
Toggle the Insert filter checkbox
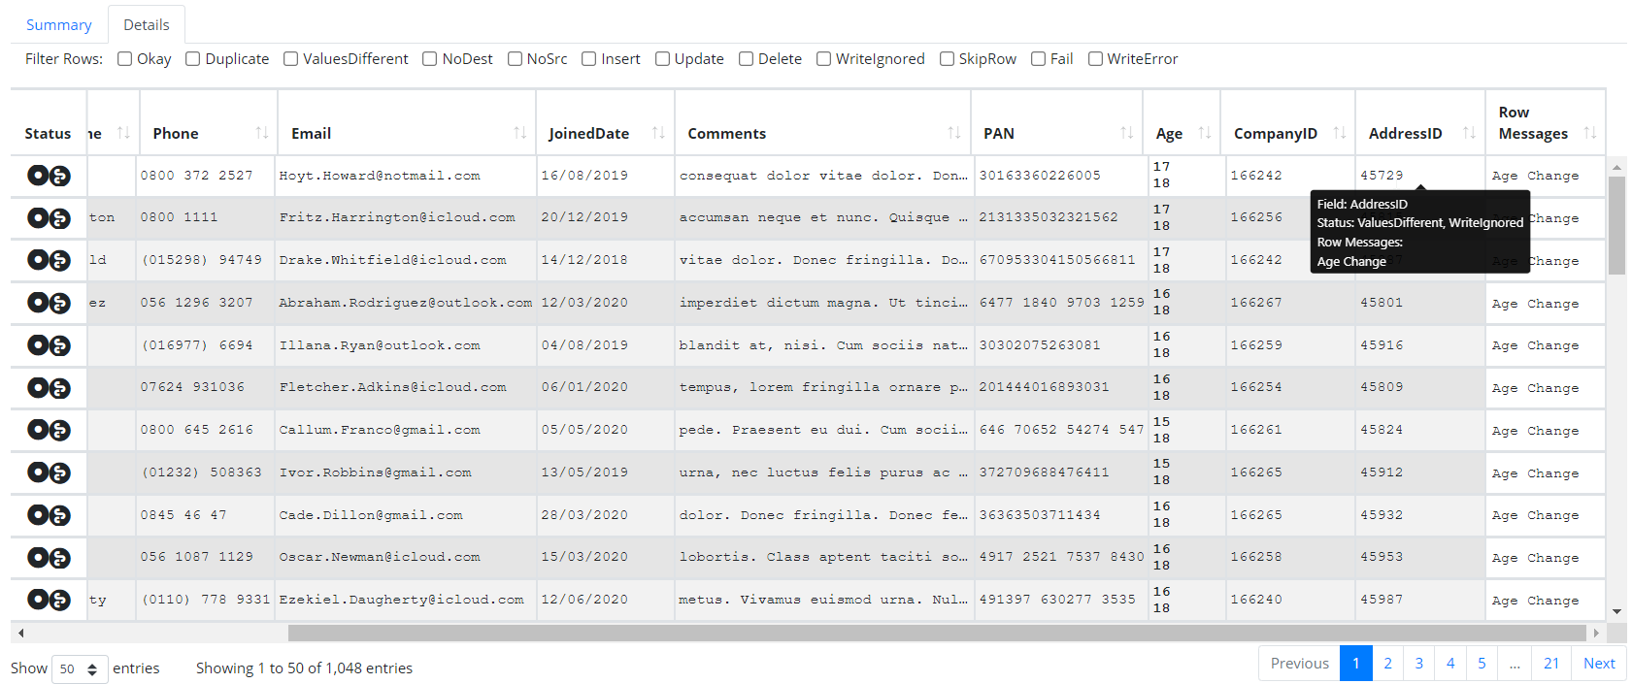tap(589, 59)
